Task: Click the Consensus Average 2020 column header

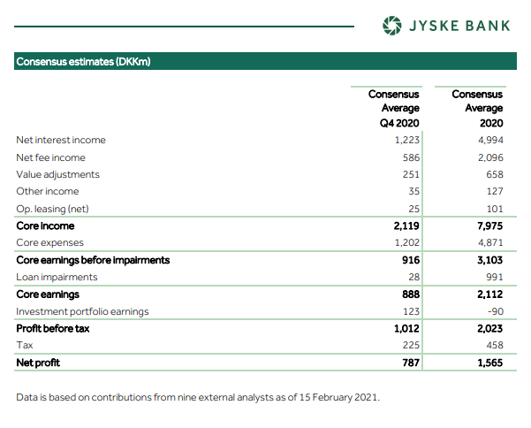Action: [x=477, y=108]
